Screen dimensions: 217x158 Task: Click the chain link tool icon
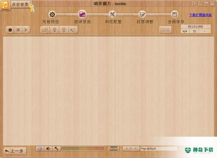point(45,30)
